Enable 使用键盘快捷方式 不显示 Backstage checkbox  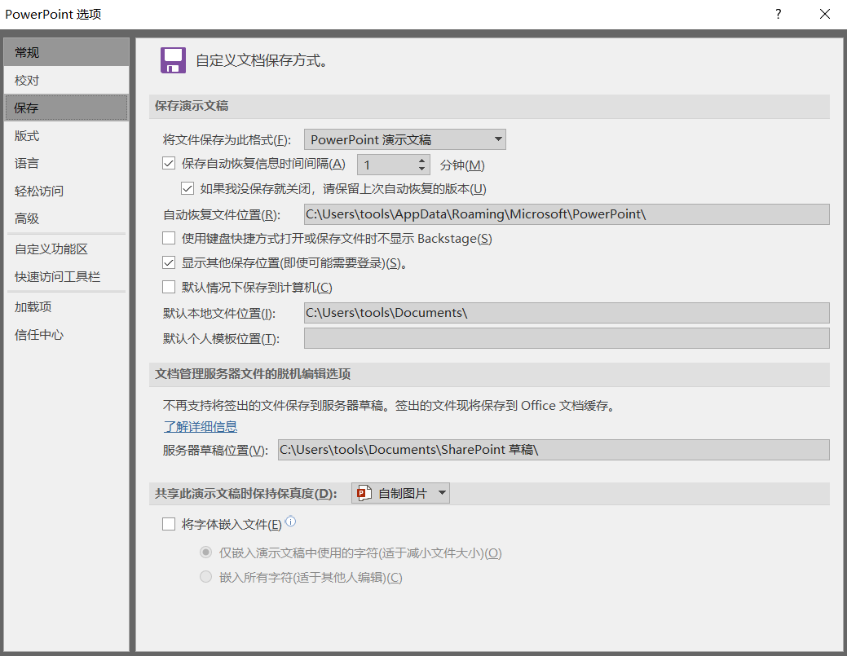[x=169, y=238]
